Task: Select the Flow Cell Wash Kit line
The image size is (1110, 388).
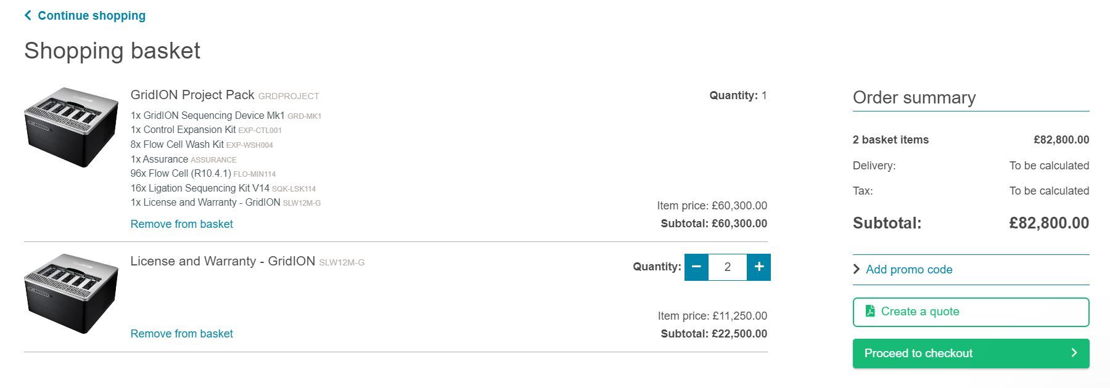Action: click(177, 144)
